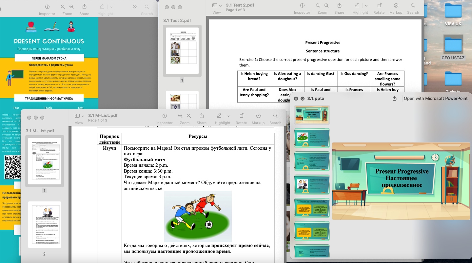Select page 2 thumbnail in the 3.1 M-List.pdf sidebar
The width and height of the screenshot is (472, 263).
[x=44, y=224]
